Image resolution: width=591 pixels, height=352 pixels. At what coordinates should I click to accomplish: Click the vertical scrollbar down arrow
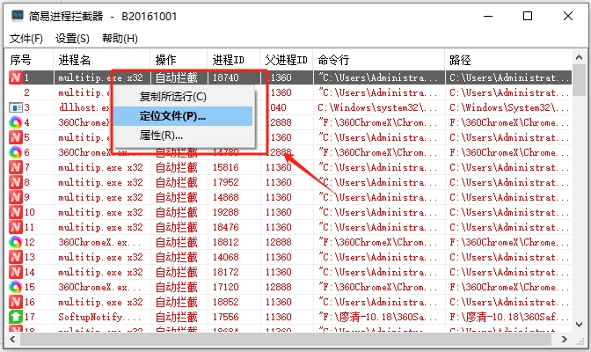point(579,325)
